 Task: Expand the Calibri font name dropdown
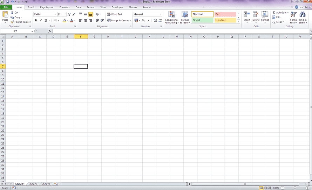tap(55, 14)
